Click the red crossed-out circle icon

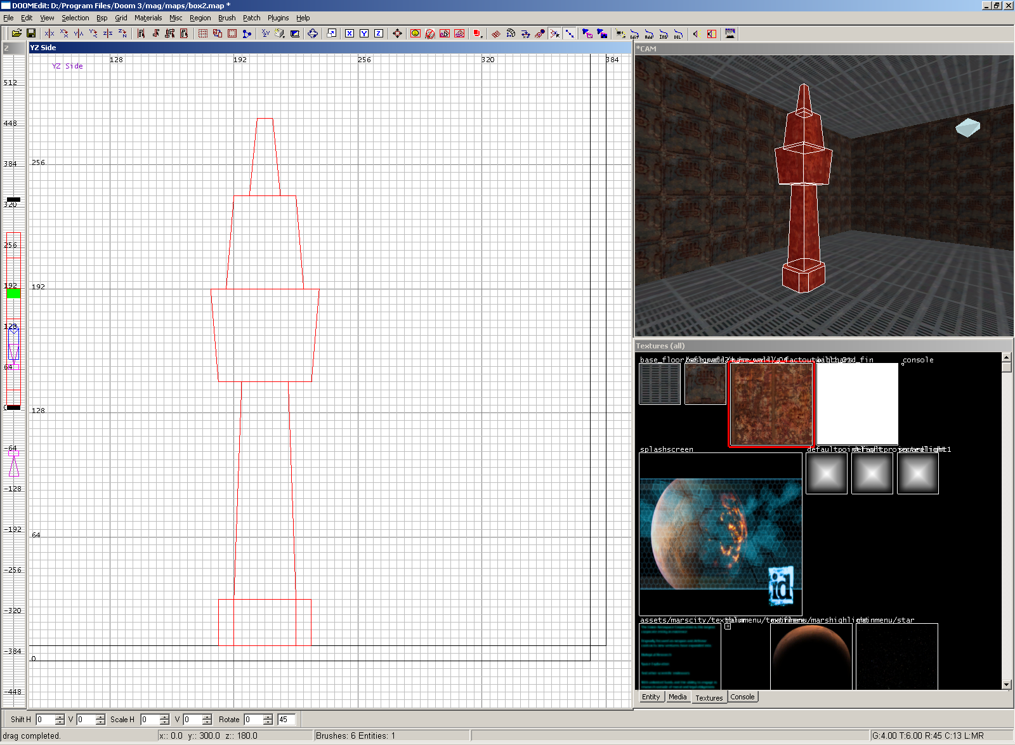click(x=430, y=34)
